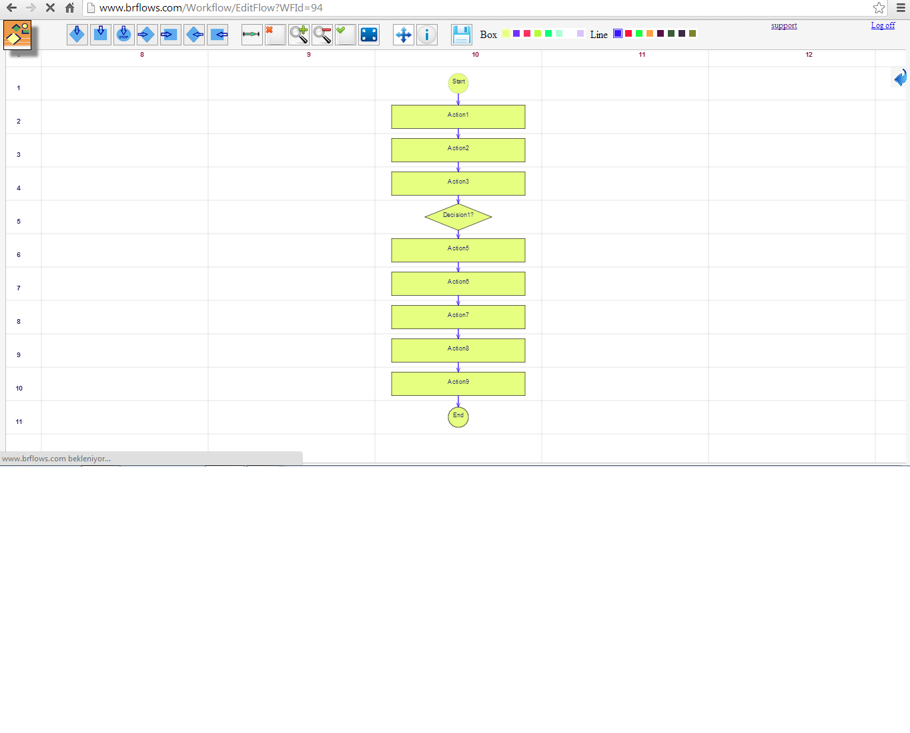Screen dimensions: 910x733
Task: Add STOP end node tool
Action: tap(124, 34)
